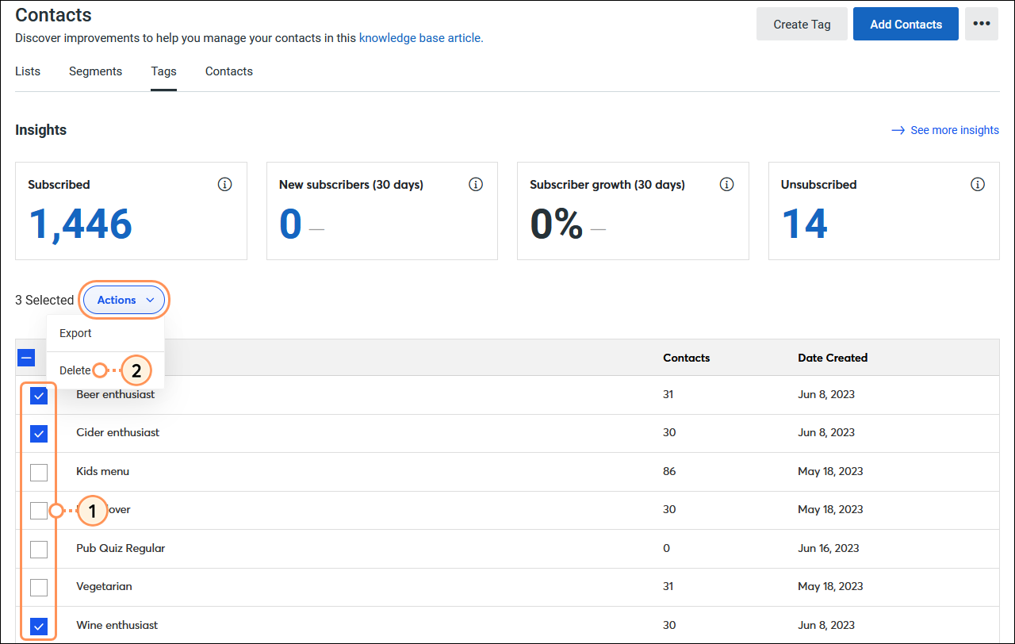This screenshot has height=644, width=1015.
Task: Uncheck the Beer enthusiast tag
Action: 39,395
